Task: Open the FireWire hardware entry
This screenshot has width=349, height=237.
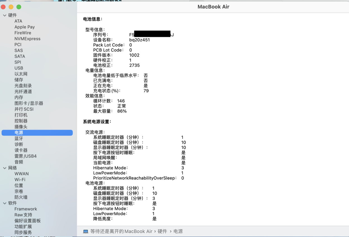Action: [23, 33]
